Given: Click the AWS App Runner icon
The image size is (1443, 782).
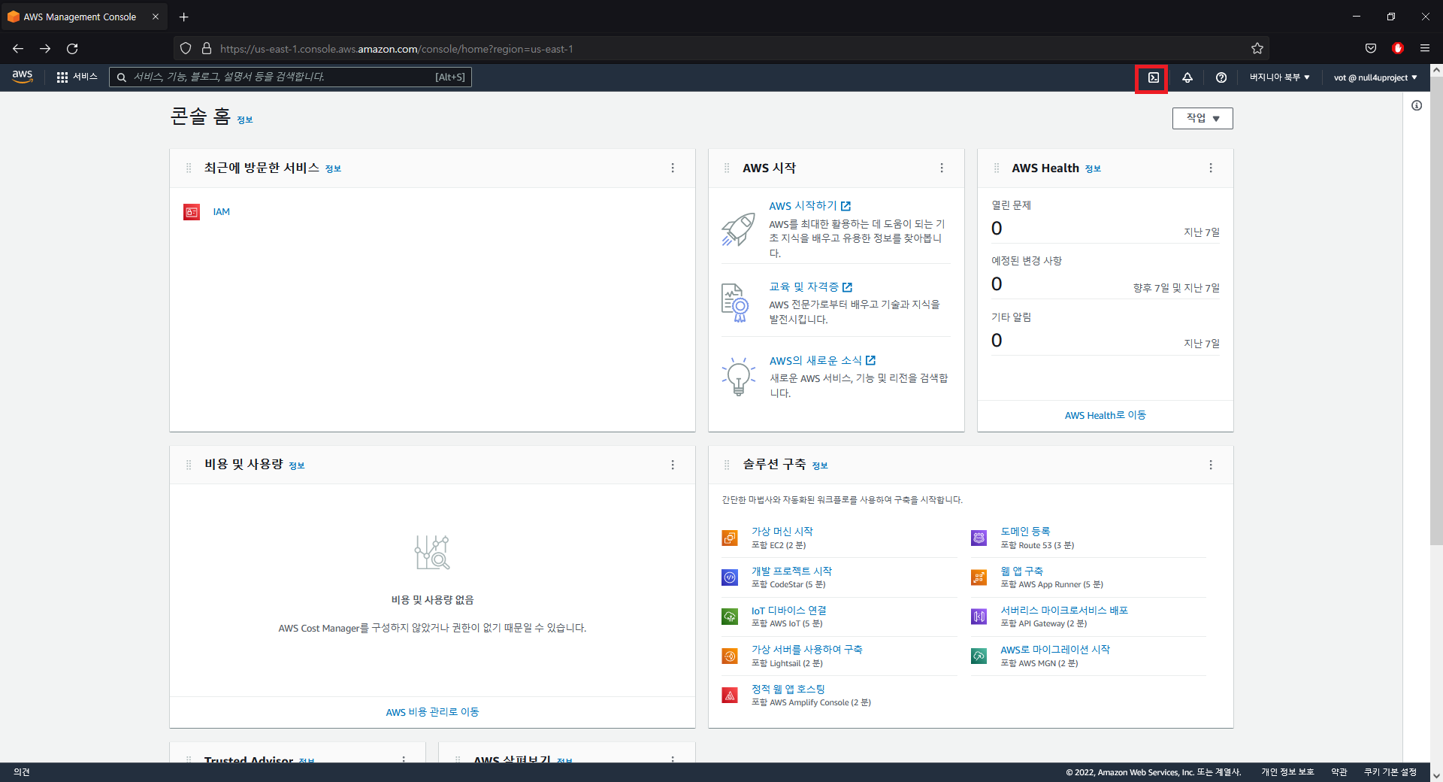Looking at the screenshot, I should (x=979, y=577).
